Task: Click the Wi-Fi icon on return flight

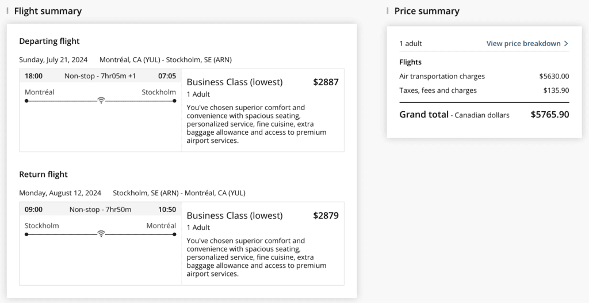Action: click(x=101, y=234)
